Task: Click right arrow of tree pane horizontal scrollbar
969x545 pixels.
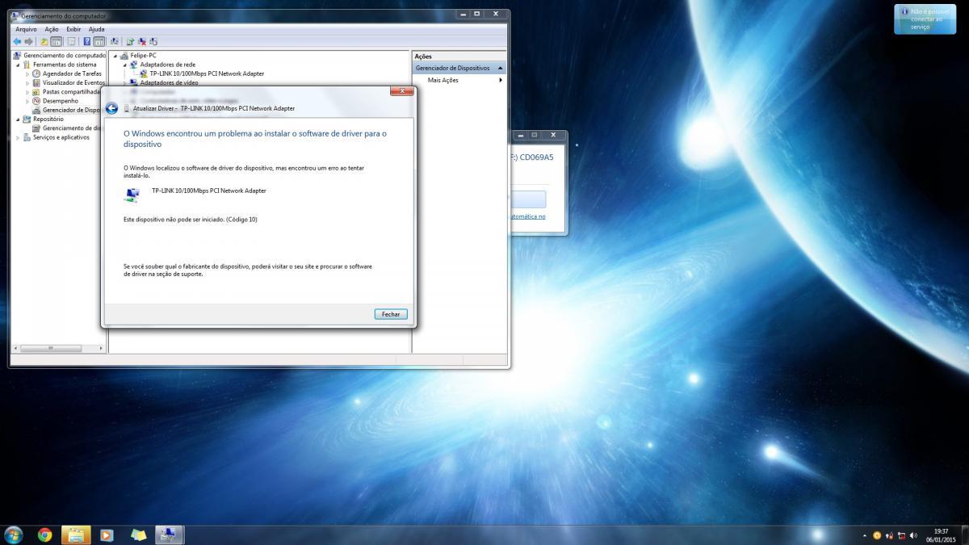Action: 101,348
